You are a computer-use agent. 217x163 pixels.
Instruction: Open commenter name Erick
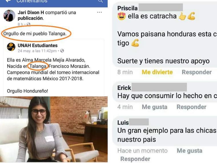124,88
